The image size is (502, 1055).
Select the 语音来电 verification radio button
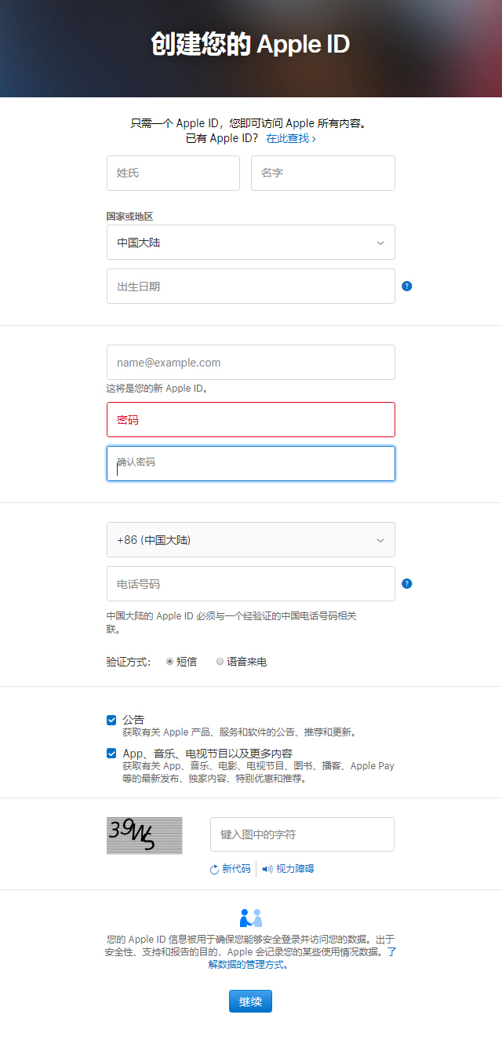tap(220, 662)
